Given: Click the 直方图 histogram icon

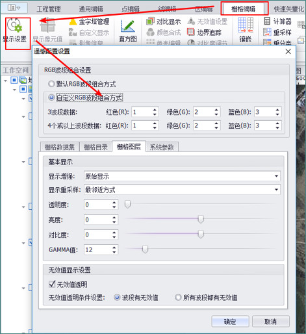Looking at the screenshot, I should pyautogui.click(x=128, y=26).
